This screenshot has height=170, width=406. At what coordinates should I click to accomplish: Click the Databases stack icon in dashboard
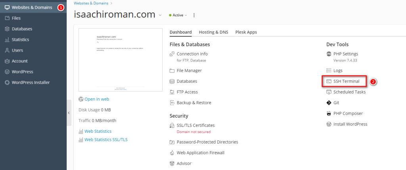pos(172,81)
